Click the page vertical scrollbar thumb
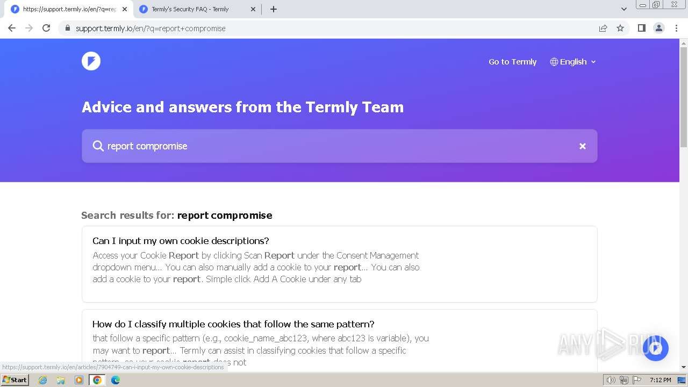 (x=684, y=97)
